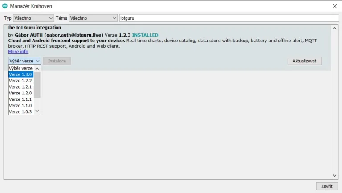The image size is (342, 193).
Task: Select Verze 1.0.3 from the list
Action: pyautogui.click(x=21, y=111)
